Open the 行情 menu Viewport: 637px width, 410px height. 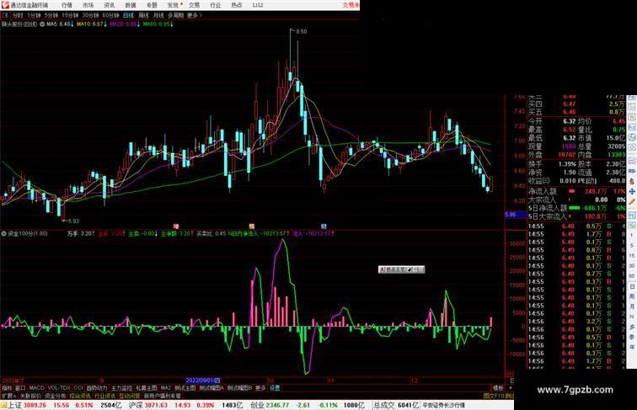pyautogui.click(x=67, y=5)
